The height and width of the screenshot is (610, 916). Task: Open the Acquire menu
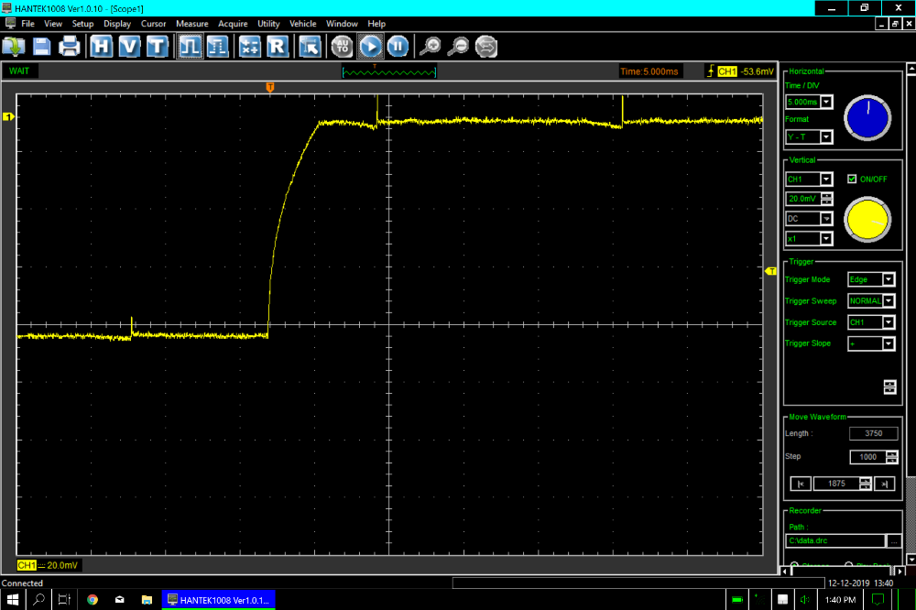(x=233, y=24)
